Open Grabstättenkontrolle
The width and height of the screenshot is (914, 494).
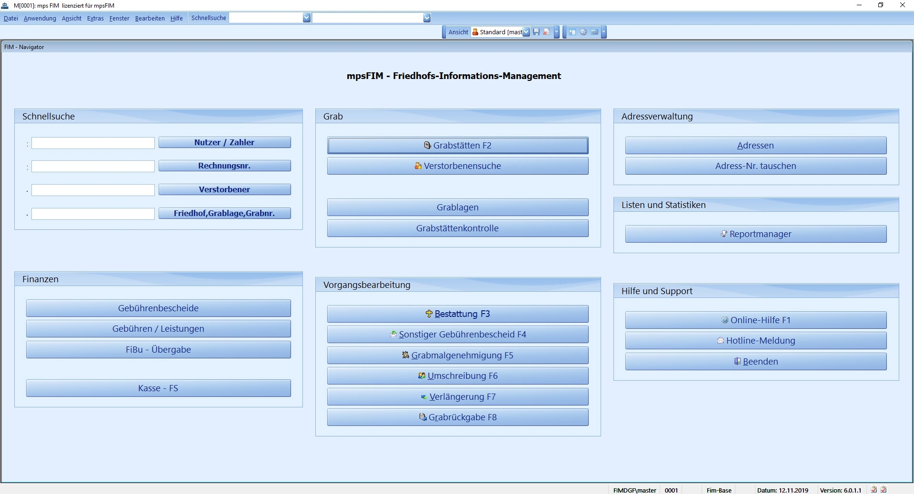click(x=458, y=228)
